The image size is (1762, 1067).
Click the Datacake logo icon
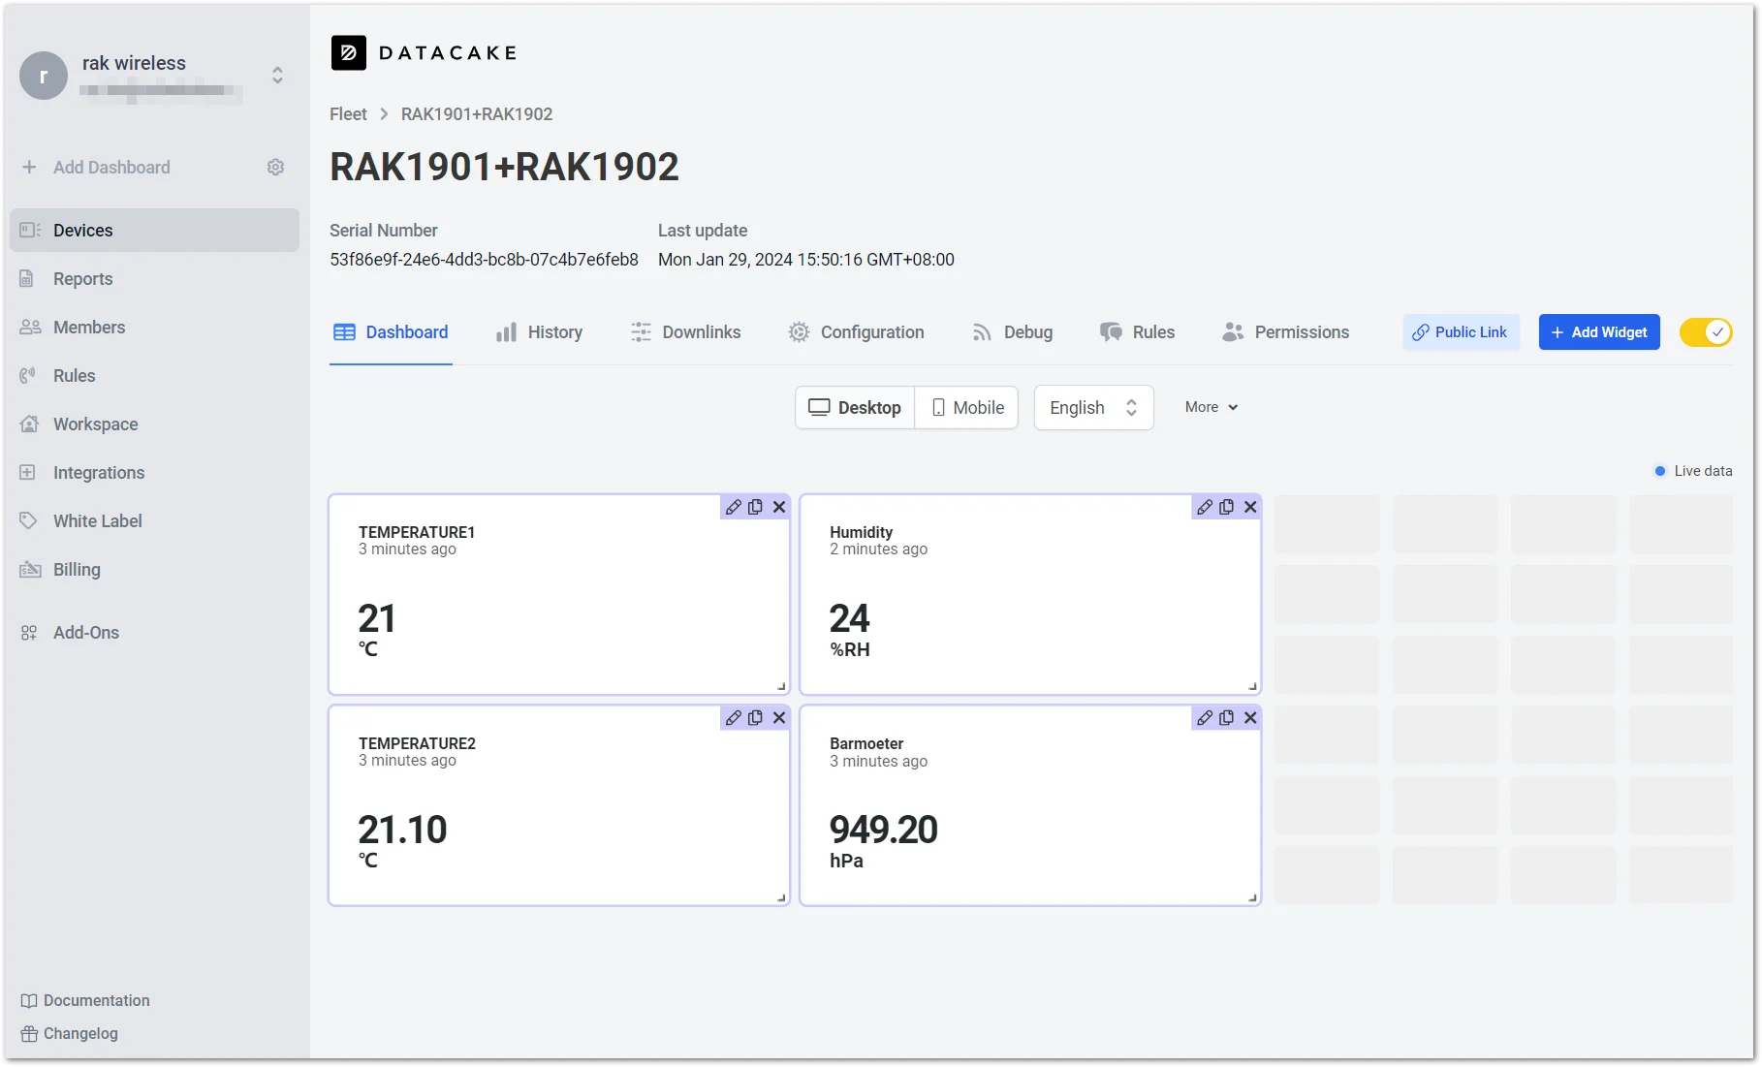tap(349, 53)
